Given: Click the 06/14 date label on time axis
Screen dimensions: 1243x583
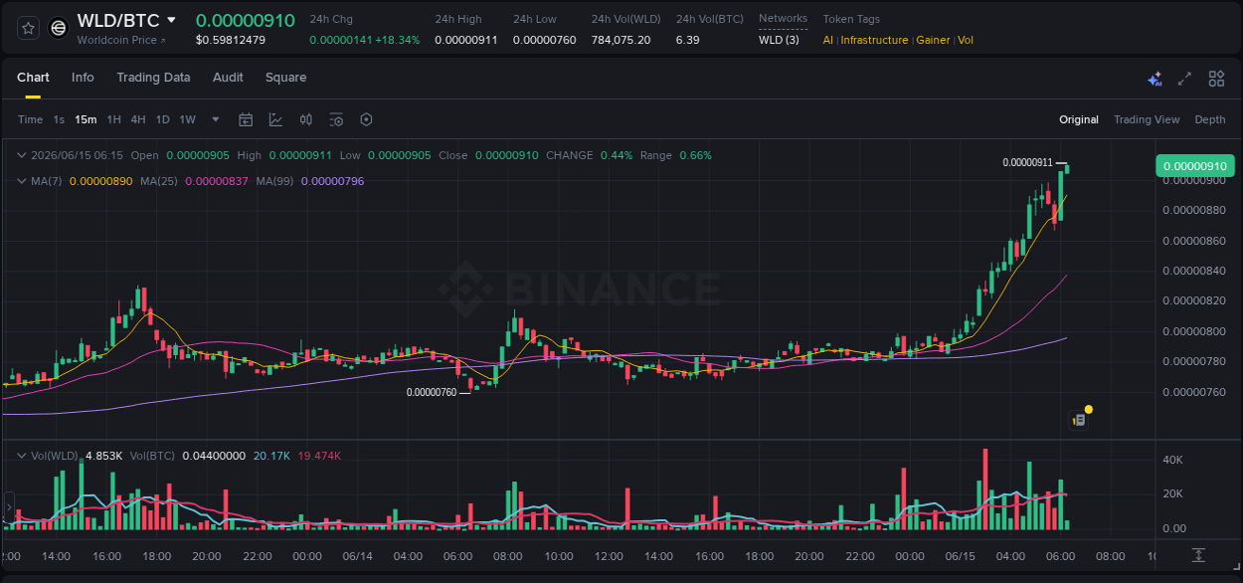Looking at the screenshot, I should coord(357,556).
